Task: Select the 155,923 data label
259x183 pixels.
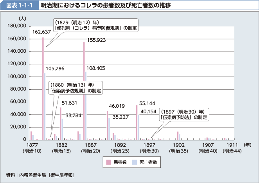Action: (96, 40)
